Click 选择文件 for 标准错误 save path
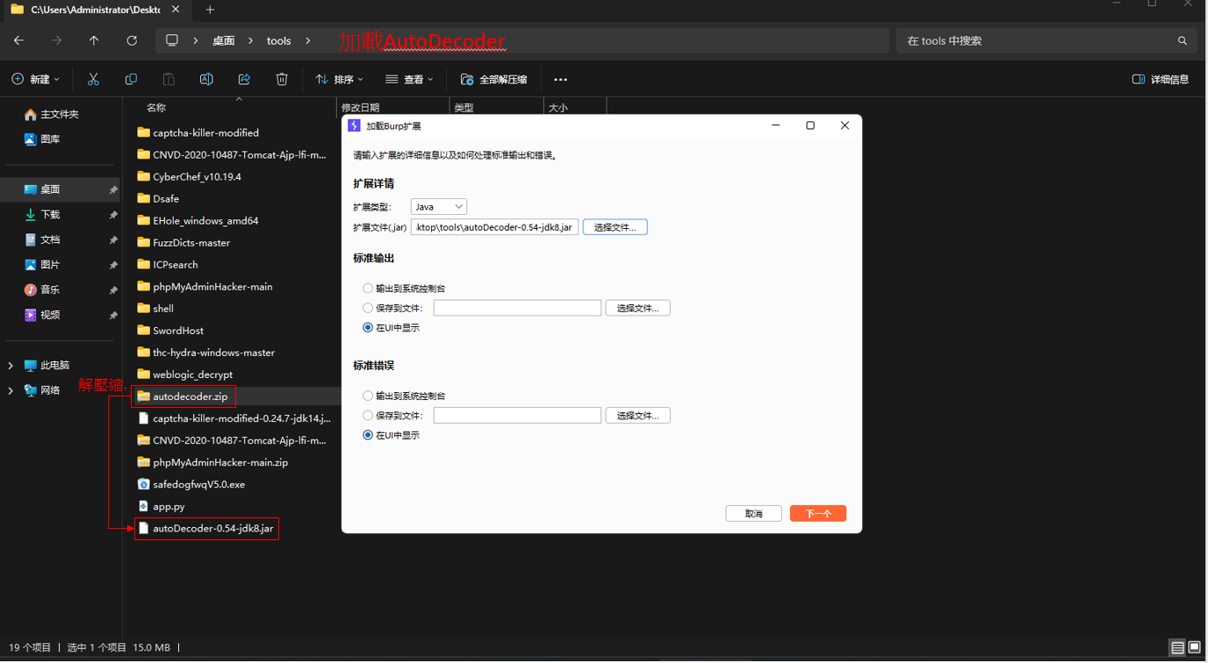 (637, 416)
